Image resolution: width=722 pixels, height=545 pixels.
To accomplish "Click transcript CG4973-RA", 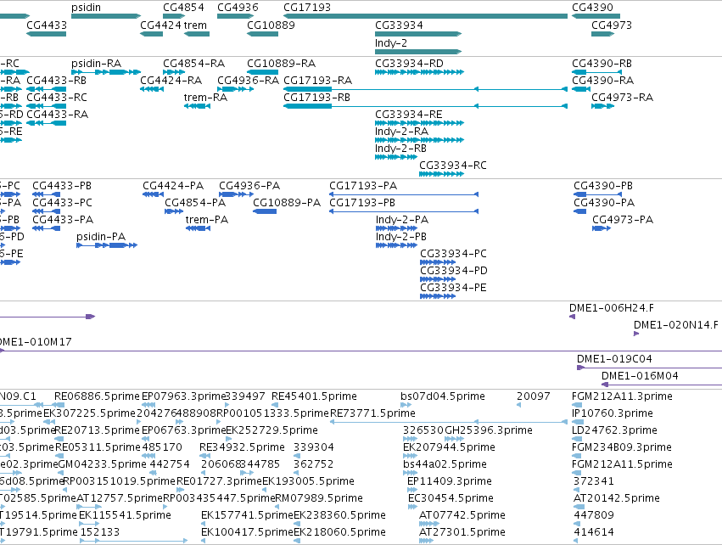I will pos(602,106).
